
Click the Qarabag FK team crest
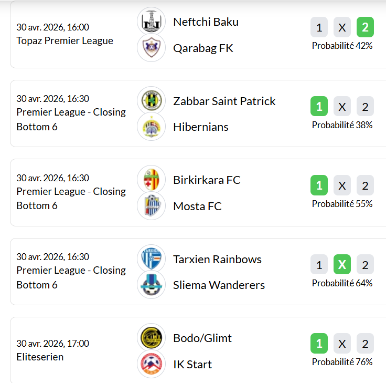(x=151, y=48)
